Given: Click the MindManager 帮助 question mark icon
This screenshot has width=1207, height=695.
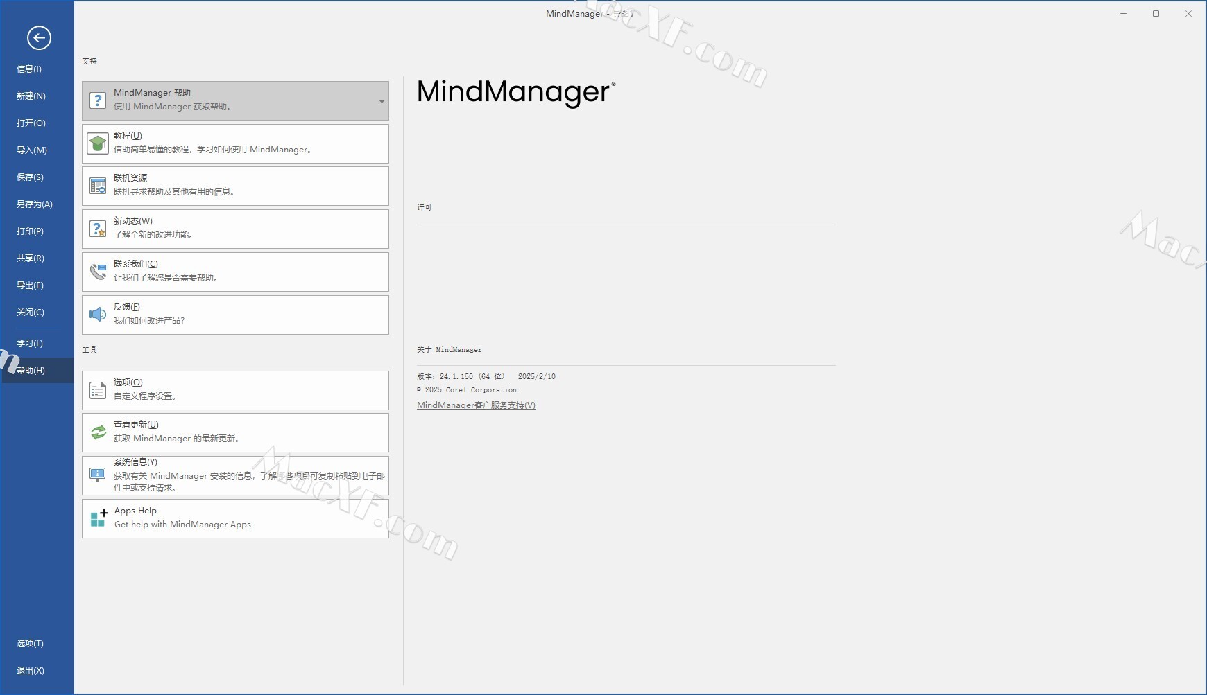Looking at the screenshot, I should click(x=98, y=100).
